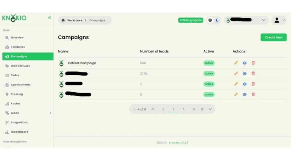View the 2-leads campaign via eye icon

(244, 84)
